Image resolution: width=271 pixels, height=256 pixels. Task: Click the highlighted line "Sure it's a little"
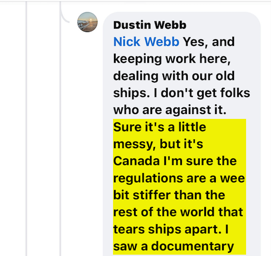(160, 127)
